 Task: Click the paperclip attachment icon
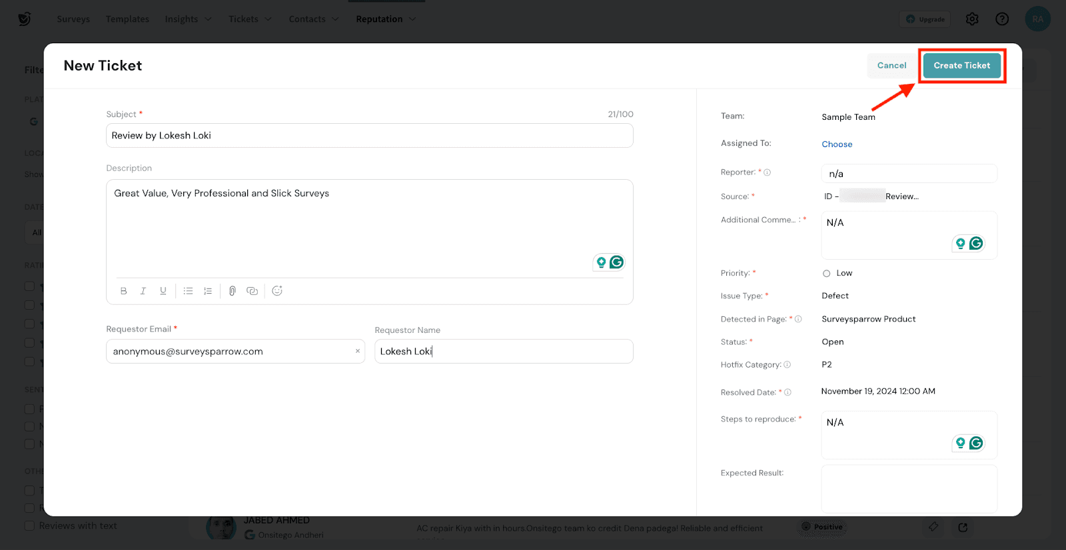pos(232,291)
